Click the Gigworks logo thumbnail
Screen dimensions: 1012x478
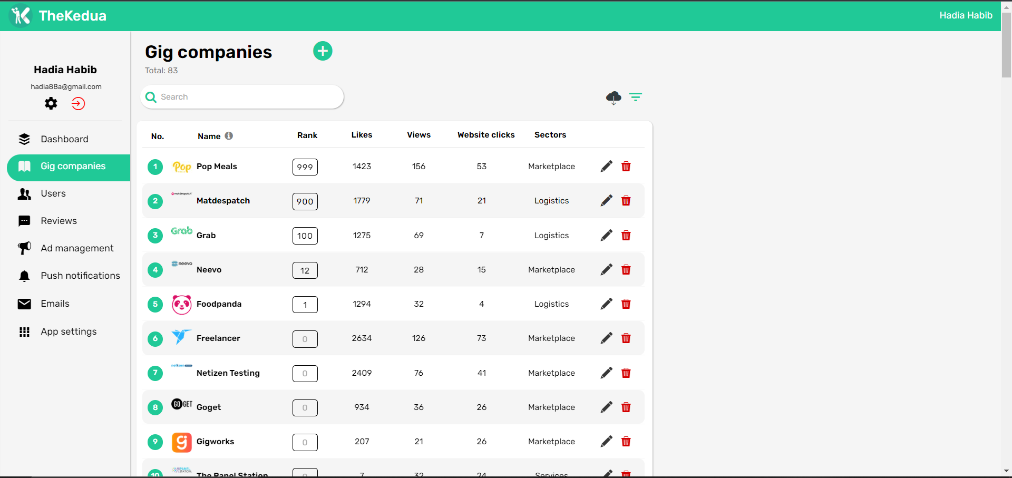coord(182,442)
